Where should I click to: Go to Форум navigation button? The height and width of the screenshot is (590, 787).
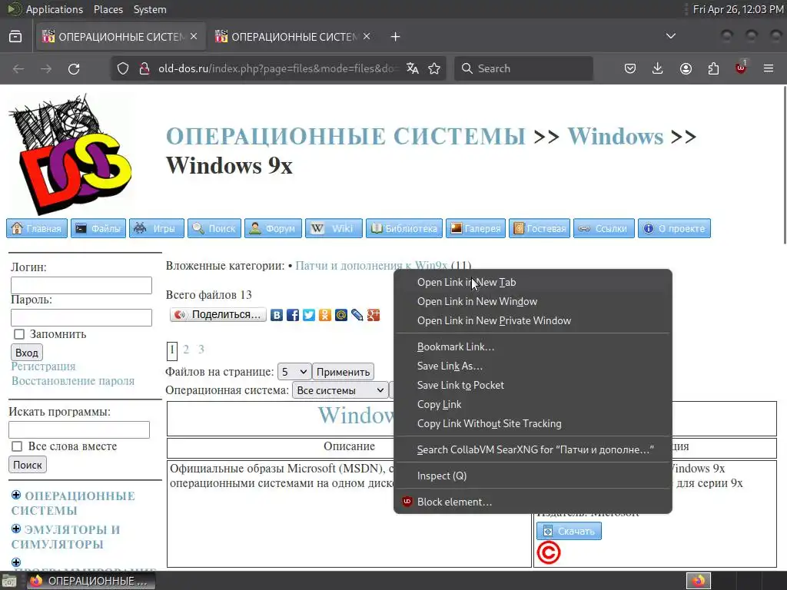point(273,228)
